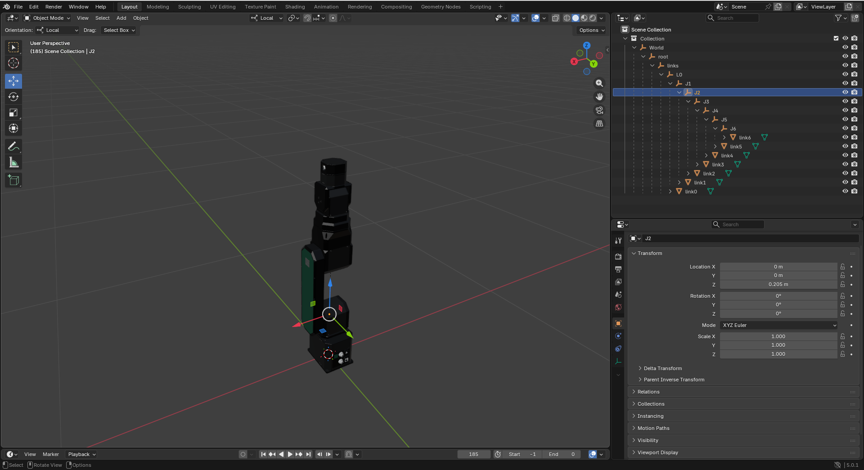Select the Annotate tool
The image size is (864, 470).
pyautogui.click(x=13, y=147)
